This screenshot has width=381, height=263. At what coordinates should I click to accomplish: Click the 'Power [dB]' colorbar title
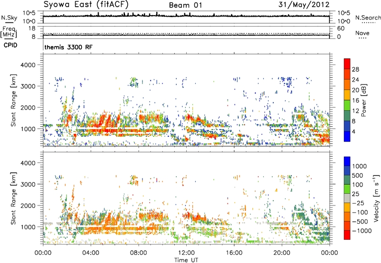tap(363, 100)
